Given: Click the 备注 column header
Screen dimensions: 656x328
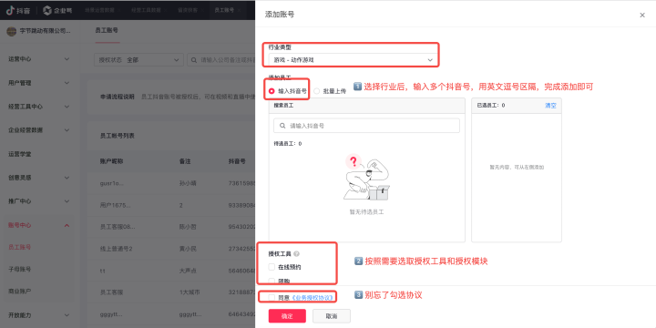Looking at the screenshot, I should 185,161.
